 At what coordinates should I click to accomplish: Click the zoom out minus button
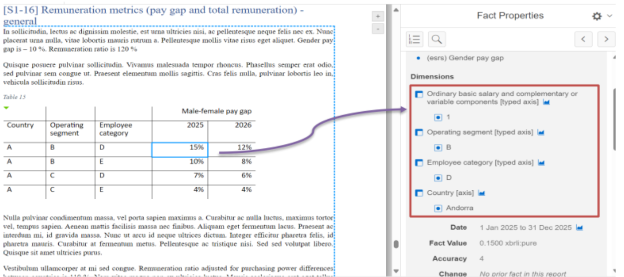click(x=378, y=29)
